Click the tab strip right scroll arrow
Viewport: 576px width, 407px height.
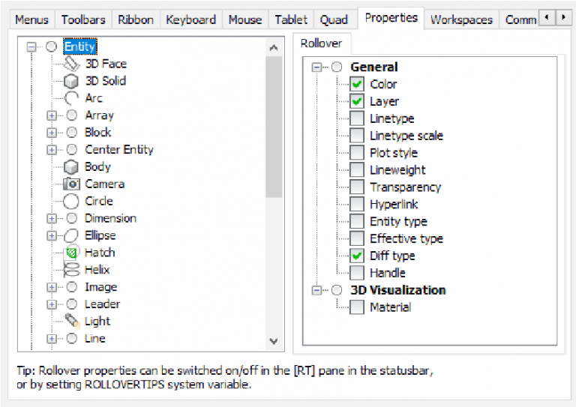click(x=563, y=17)
